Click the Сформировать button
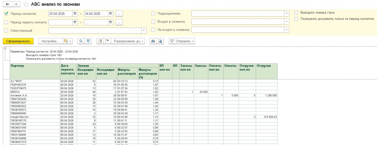The width and height of the screenshot is (377, 145). pos(18,41)
